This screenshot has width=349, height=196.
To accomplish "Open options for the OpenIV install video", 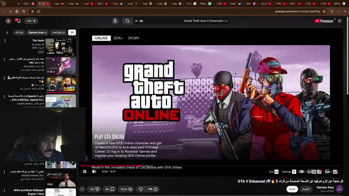I will [4, 96].
